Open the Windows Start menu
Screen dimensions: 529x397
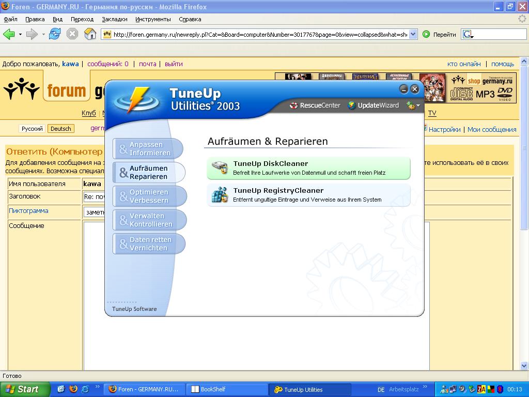tap(25, 389)
